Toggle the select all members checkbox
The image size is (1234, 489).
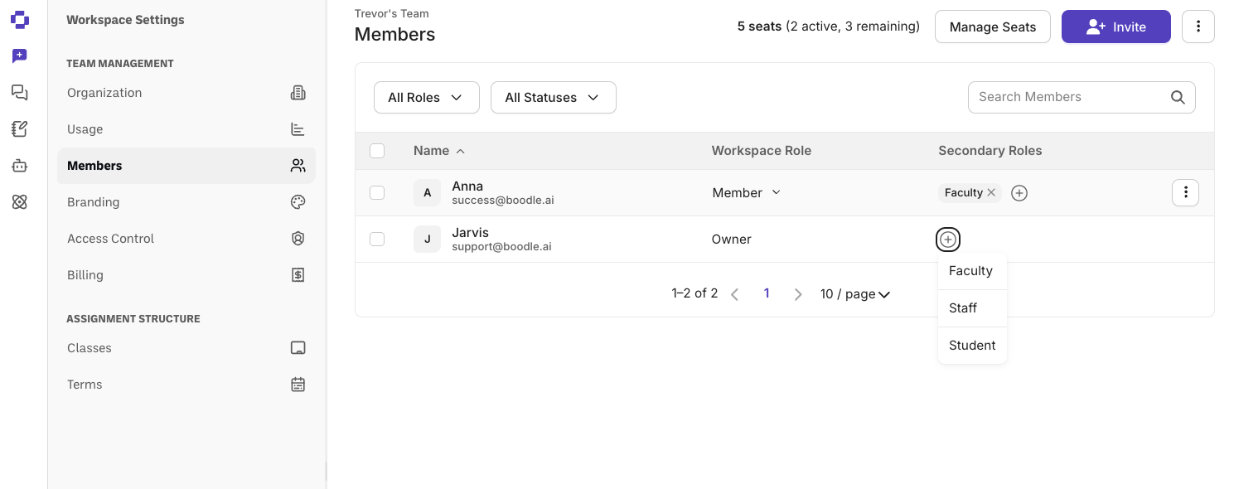(377, 151)
